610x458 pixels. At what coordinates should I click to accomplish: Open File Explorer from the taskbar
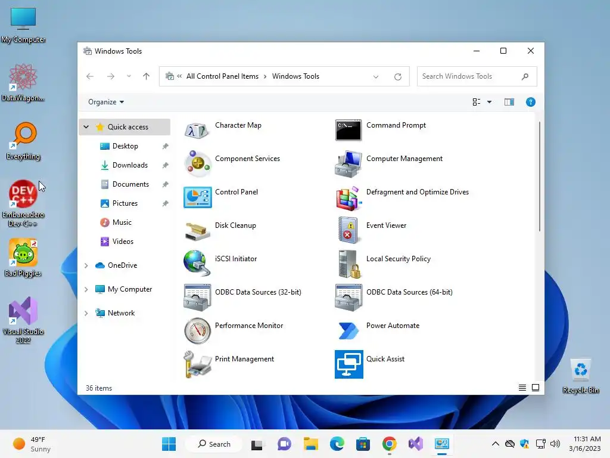(311, 444)
